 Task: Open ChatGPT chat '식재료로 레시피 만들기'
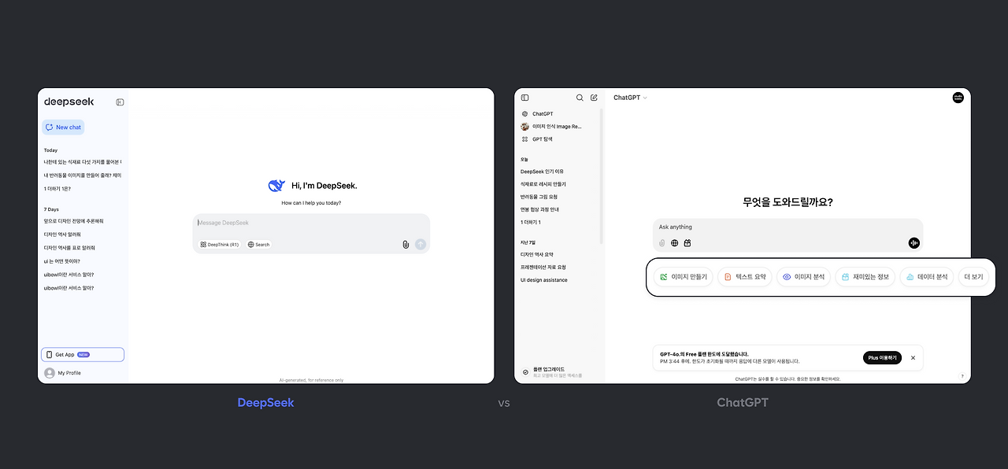(543, 184)
